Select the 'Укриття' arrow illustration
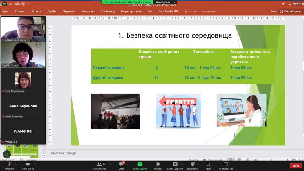 click(x=178, y=111)
